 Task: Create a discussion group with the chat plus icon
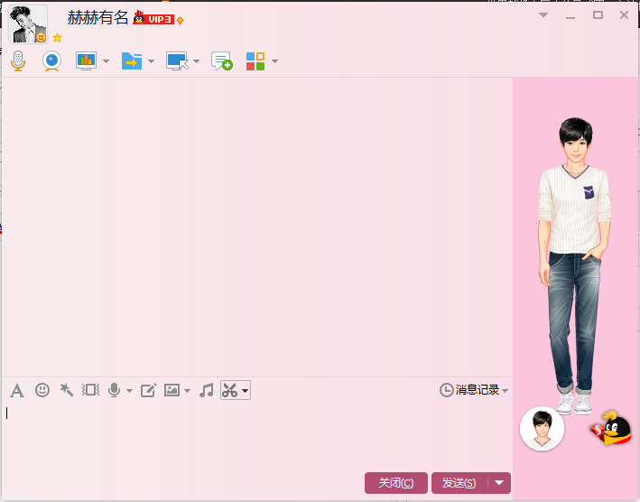222,61
